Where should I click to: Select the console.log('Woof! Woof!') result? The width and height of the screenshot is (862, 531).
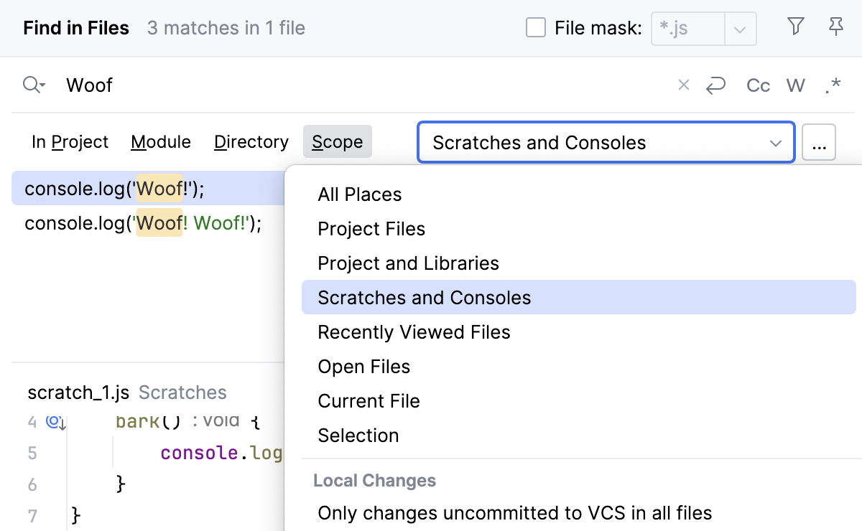click(x=143, y=223)
